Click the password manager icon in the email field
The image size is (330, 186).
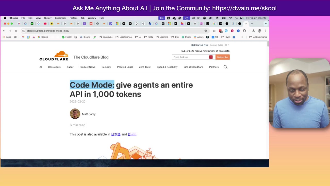211,57
